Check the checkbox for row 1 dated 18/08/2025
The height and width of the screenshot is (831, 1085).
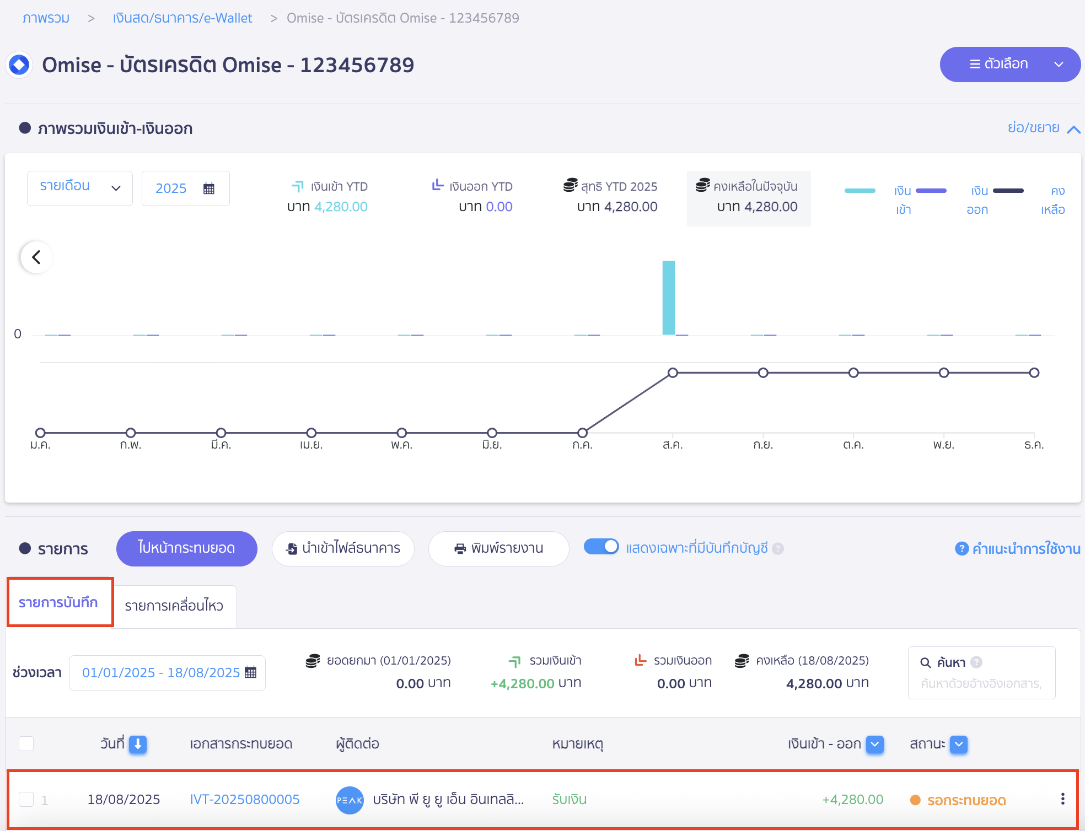click(26, 800)
